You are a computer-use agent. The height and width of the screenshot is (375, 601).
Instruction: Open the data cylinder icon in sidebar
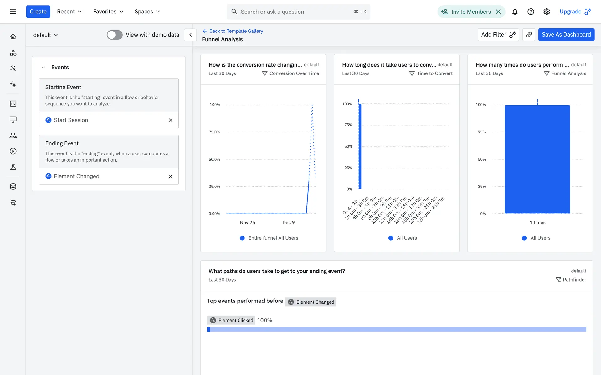(13, 187)
